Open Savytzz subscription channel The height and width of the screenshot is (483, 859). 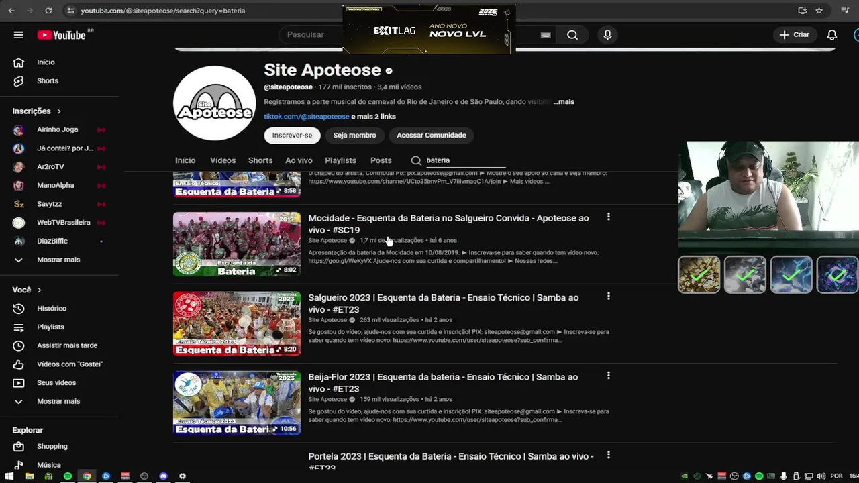point(50,204)
